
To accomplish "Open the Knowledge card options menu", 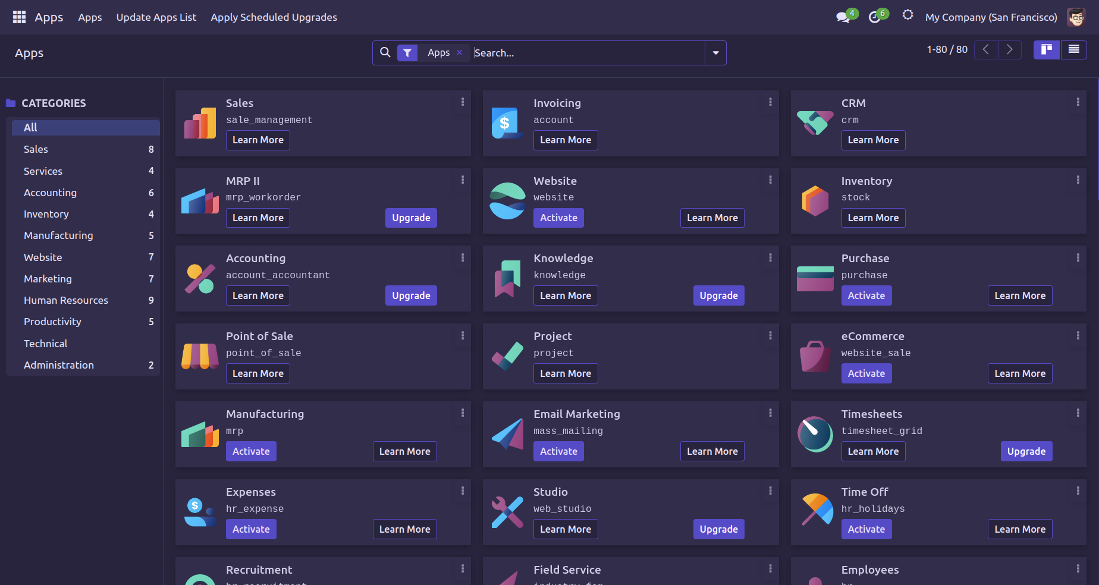I will pos(770,257).
